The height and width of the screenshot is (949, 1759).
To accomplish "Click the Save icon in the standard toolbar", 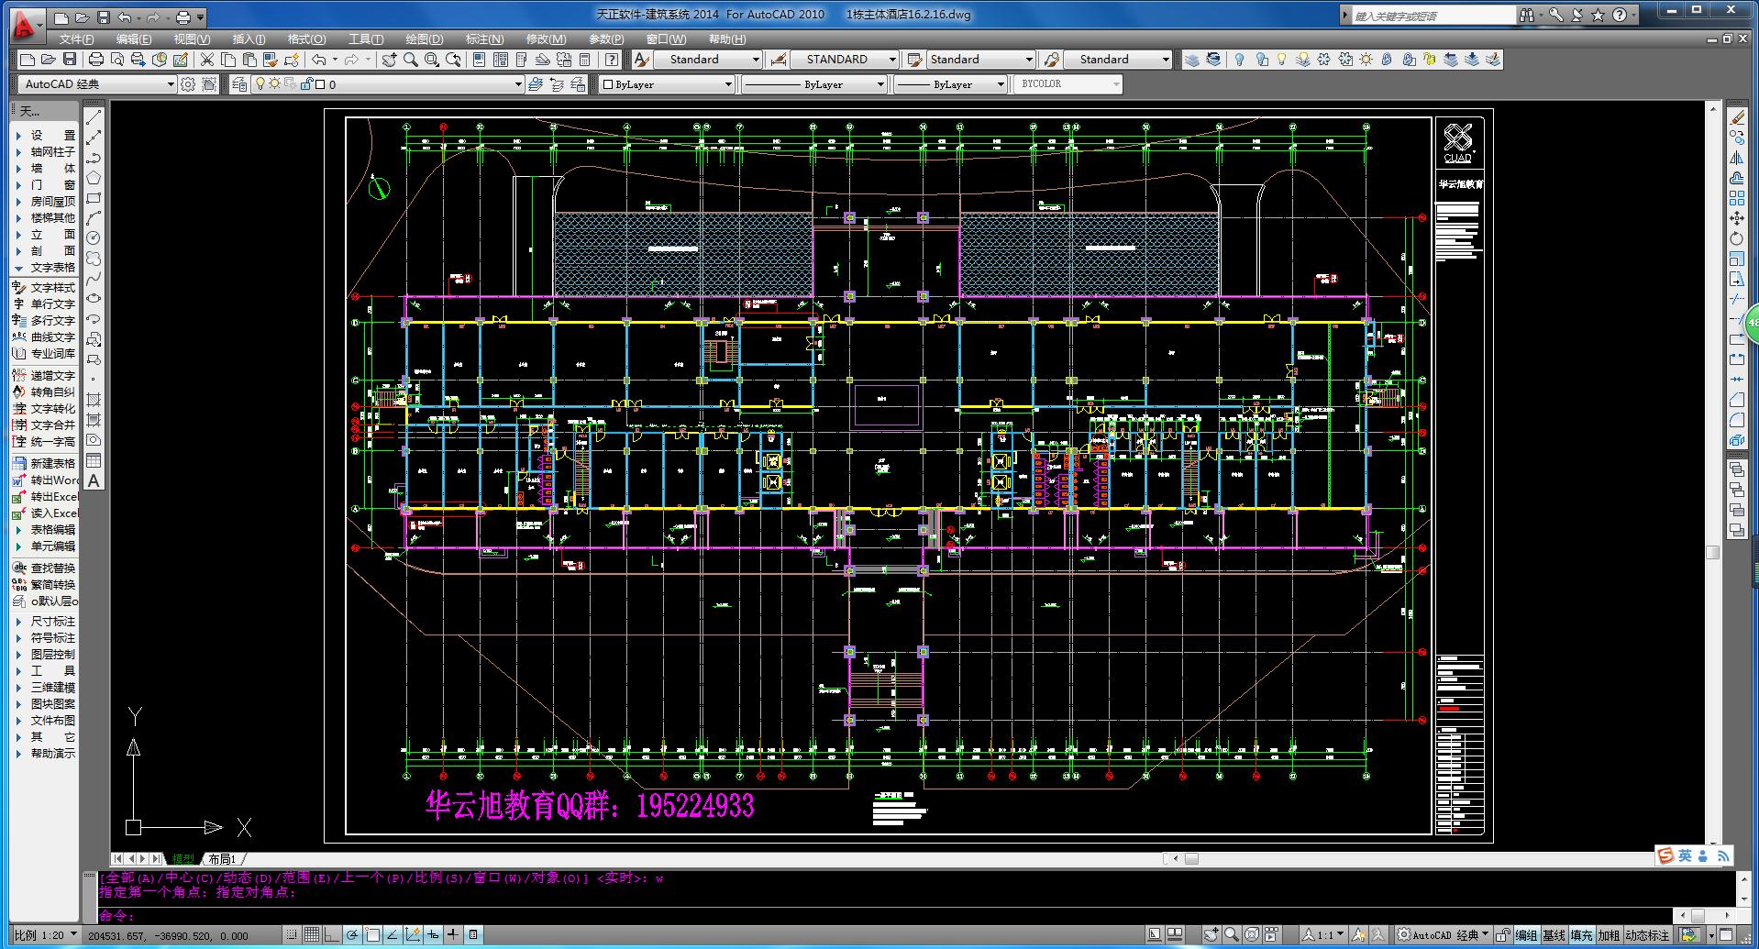I will 70,60.
